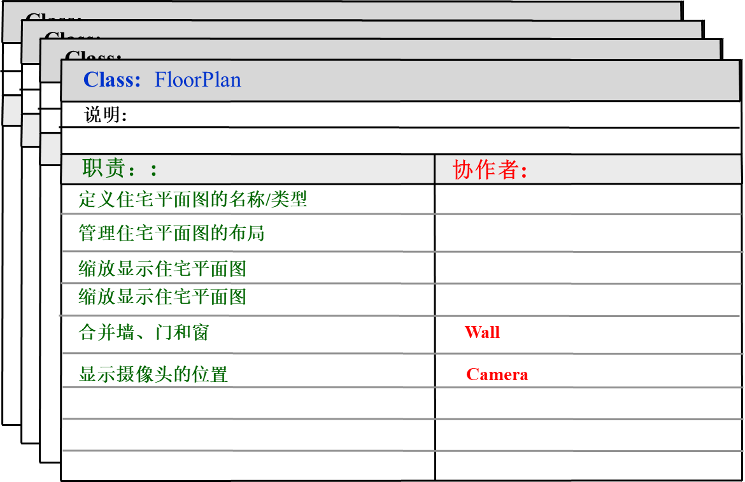Click empty collaborator cell beside 定义住宅平面图的名称/类型
Viewport: 745px width, 482px height.
click(x=587, y=199)
